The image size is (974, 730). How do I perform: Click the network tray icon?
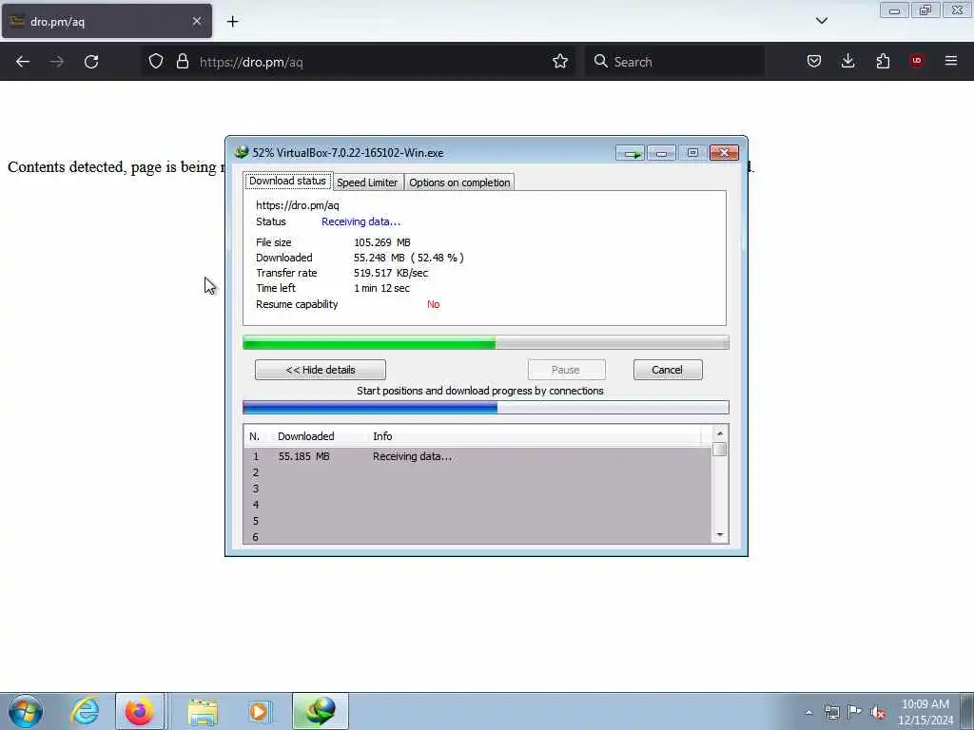[x=831, y=712]
